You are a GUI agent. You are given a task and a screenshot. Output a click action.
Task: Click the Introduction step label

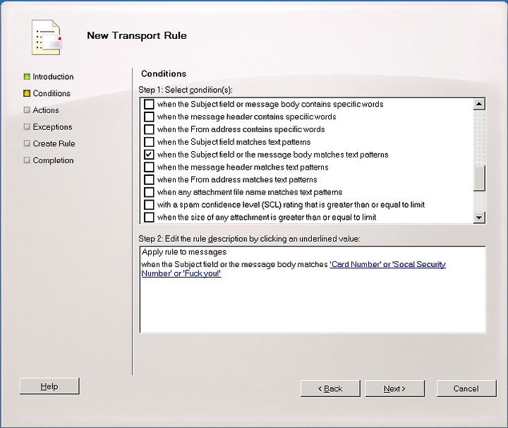(x=53, y=76)
